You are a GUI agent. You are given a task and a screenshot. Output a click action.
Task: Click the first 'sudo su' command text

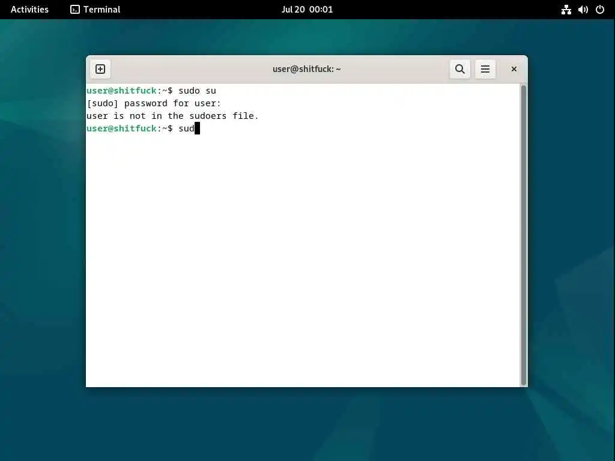(x=197, y=91)
